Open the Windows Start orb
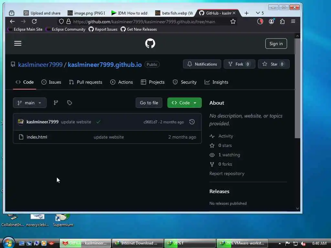331x248 pixels. (x=8, y=243)
